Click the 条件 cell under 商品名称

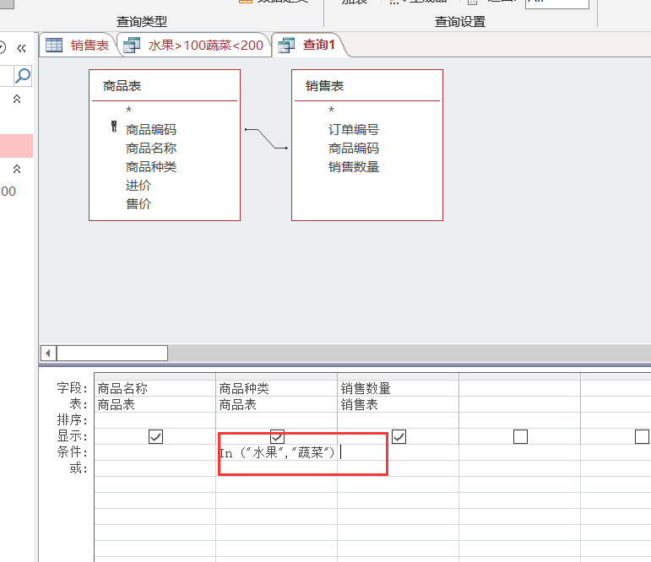[x=155, y=452]
